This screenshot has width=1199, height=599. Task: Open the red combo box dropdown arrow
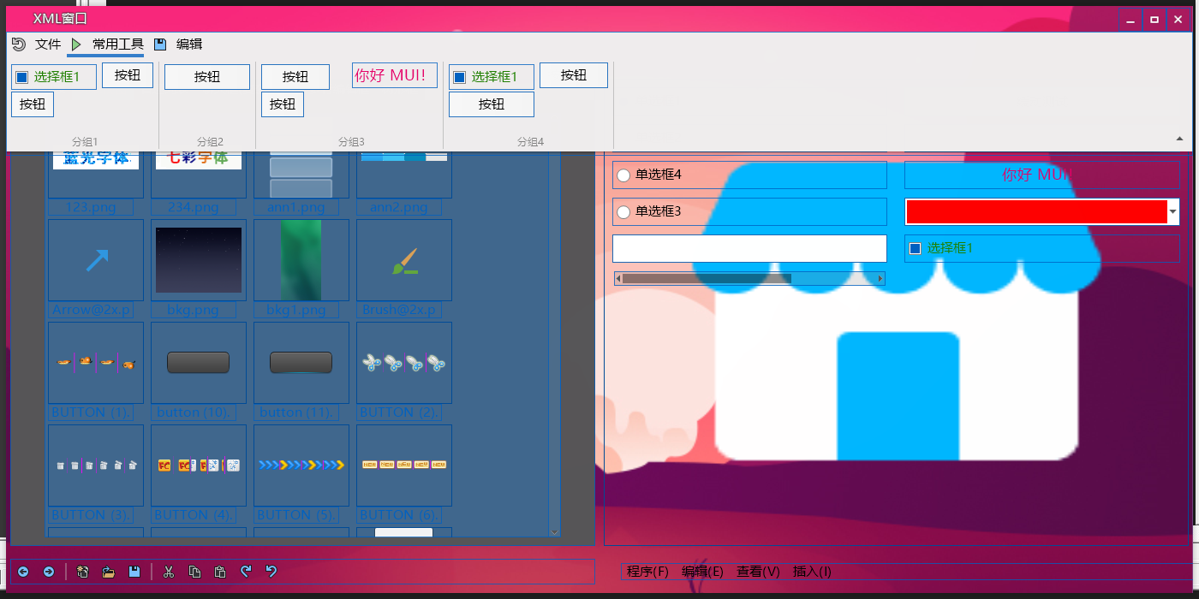pyautogui.click(x=1172, y=211)
